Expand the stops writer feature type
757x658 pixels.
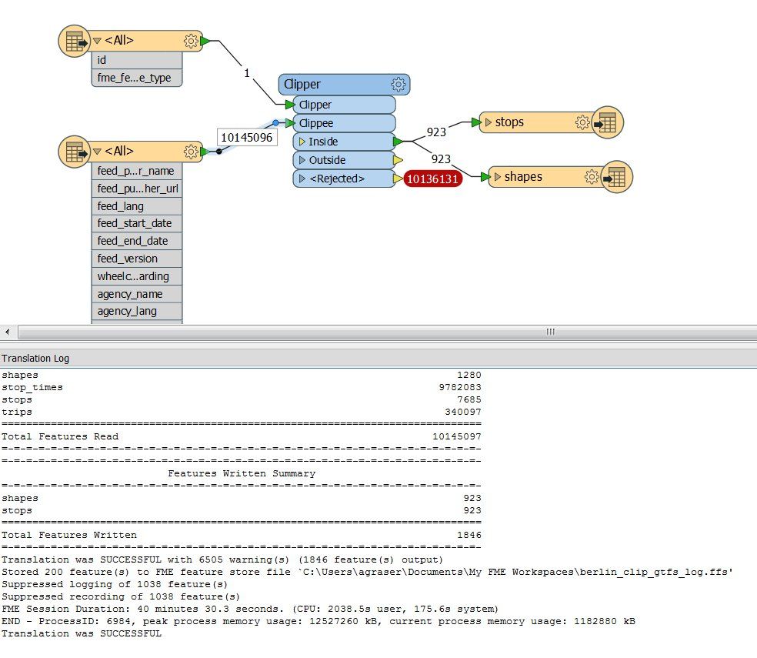point(489,122)
